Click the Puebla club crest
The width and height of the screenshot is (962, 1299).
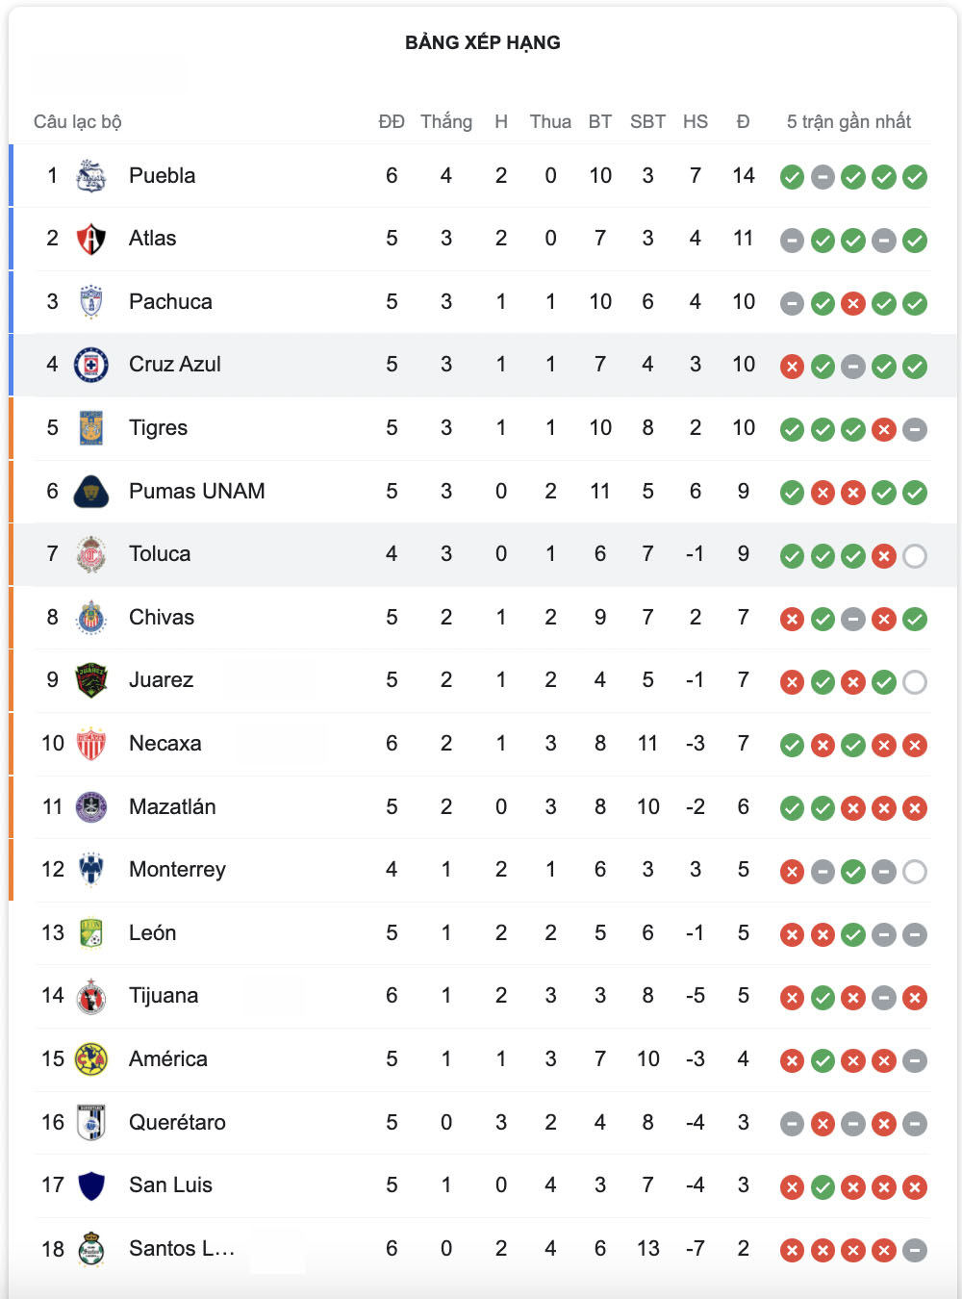click(x=91, y=176)
